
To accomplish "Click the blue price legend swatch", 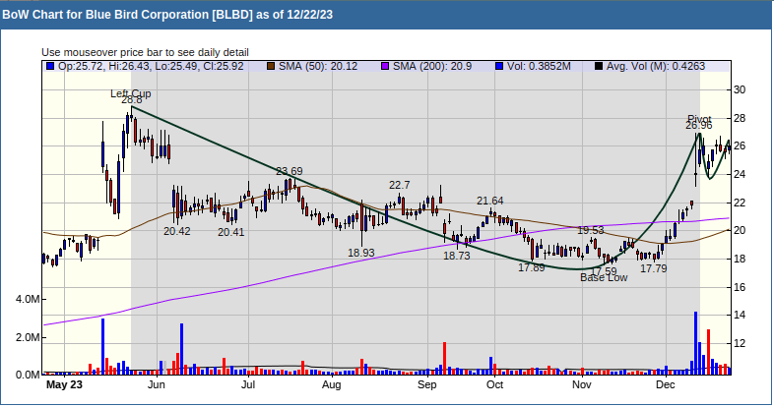I will [x=50, y=66].
